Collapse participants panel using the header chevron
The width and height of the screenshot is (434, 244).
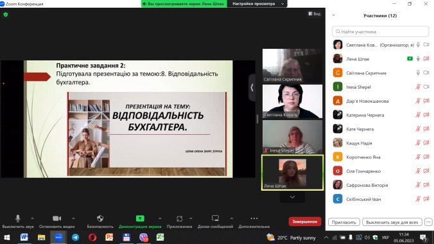tap(334, 15)
